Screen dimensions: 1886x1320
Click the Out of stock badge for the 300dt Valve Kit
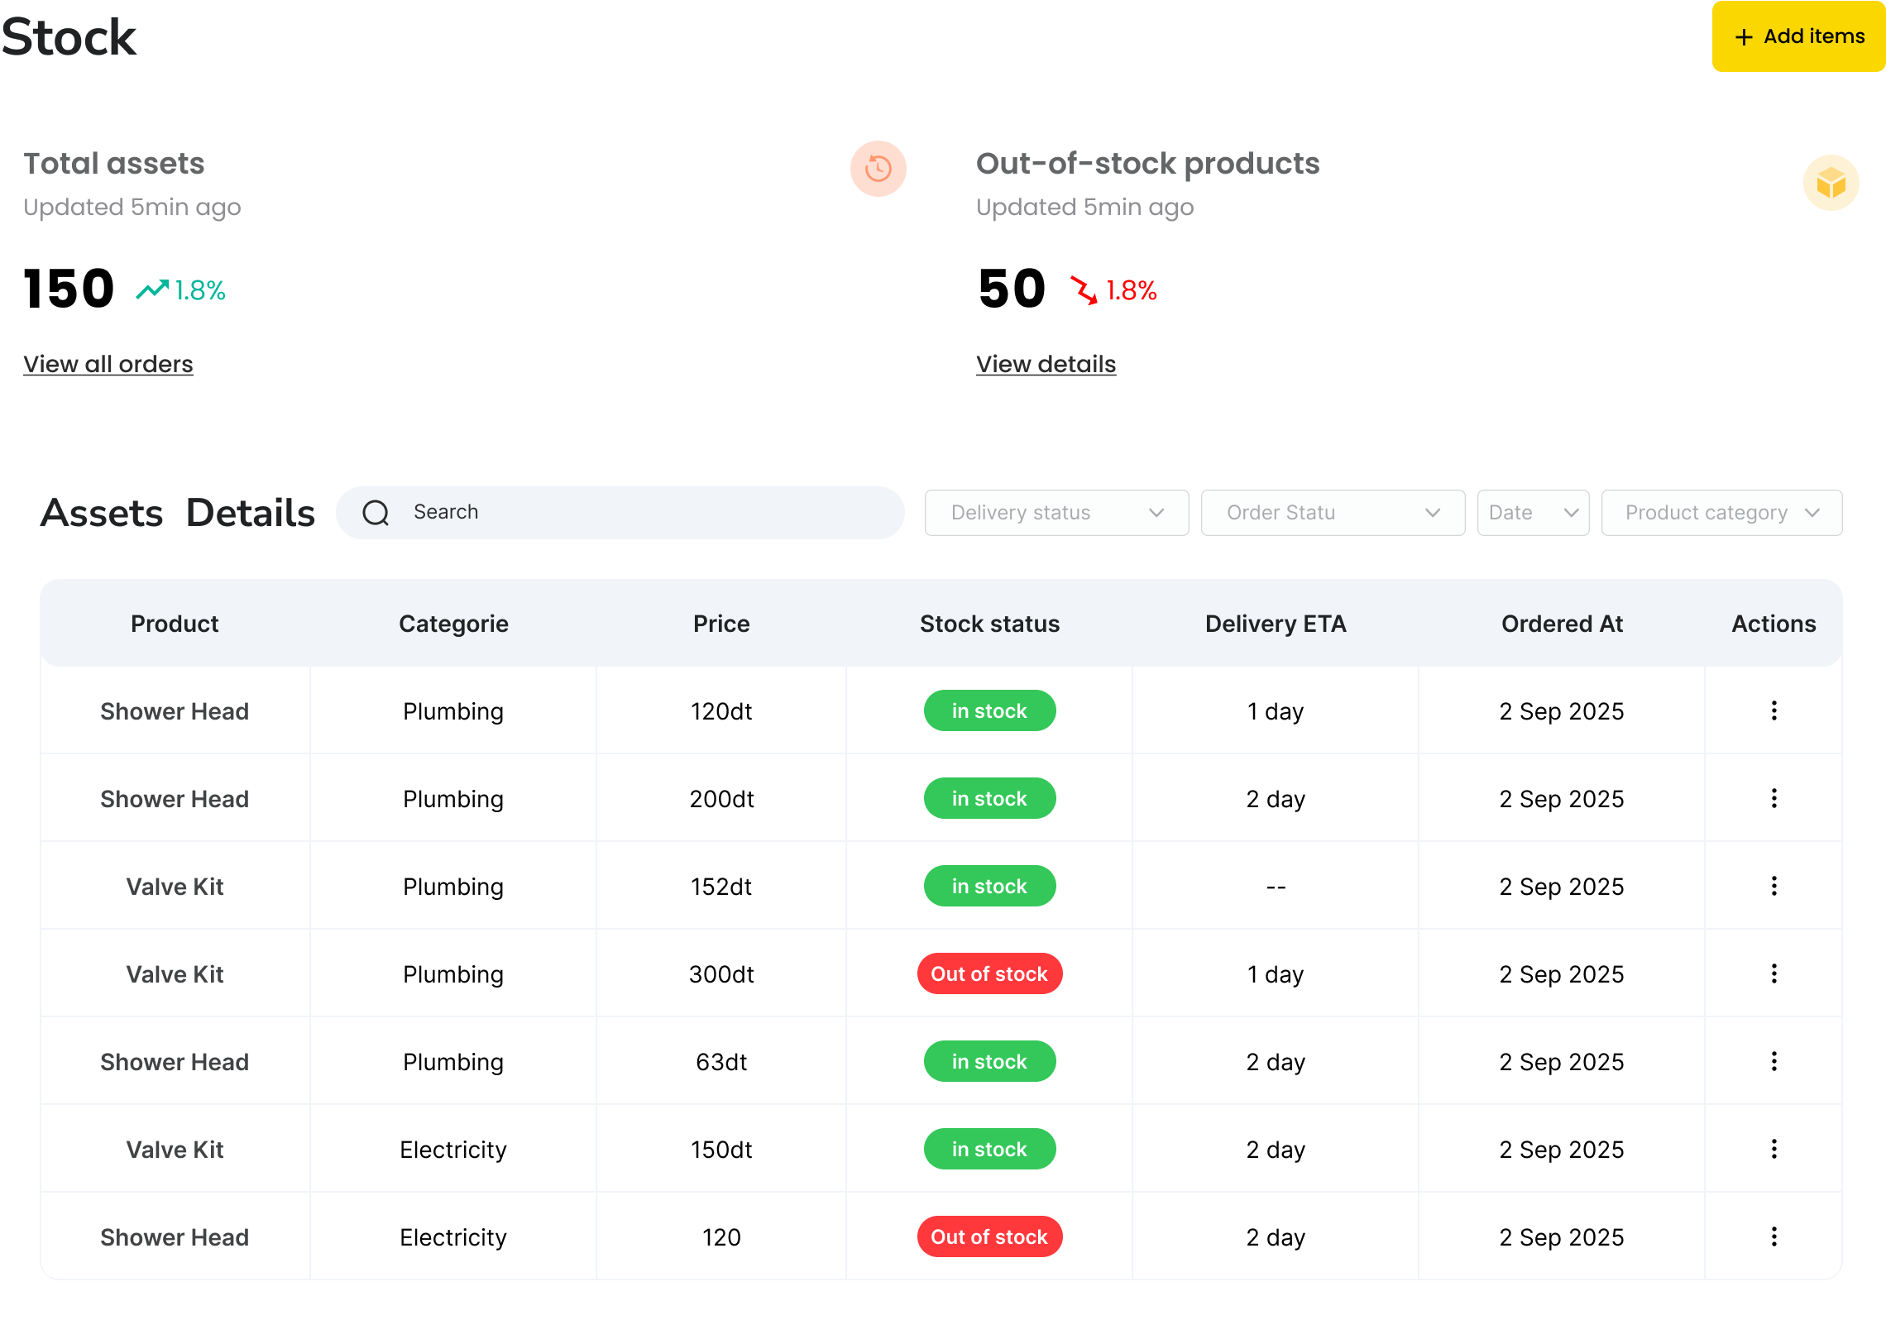tap(989, 973)
